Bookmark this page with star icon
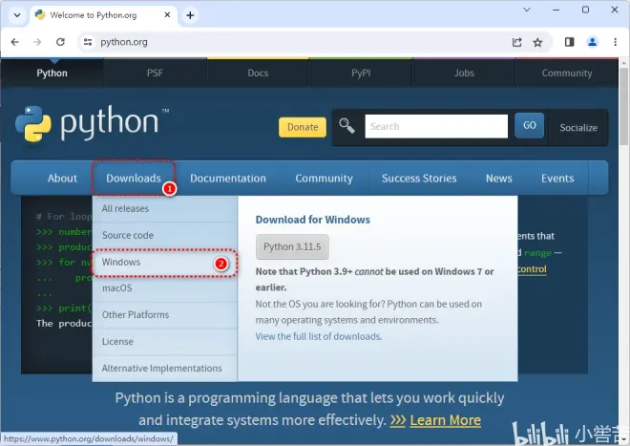 click(537, 42)
